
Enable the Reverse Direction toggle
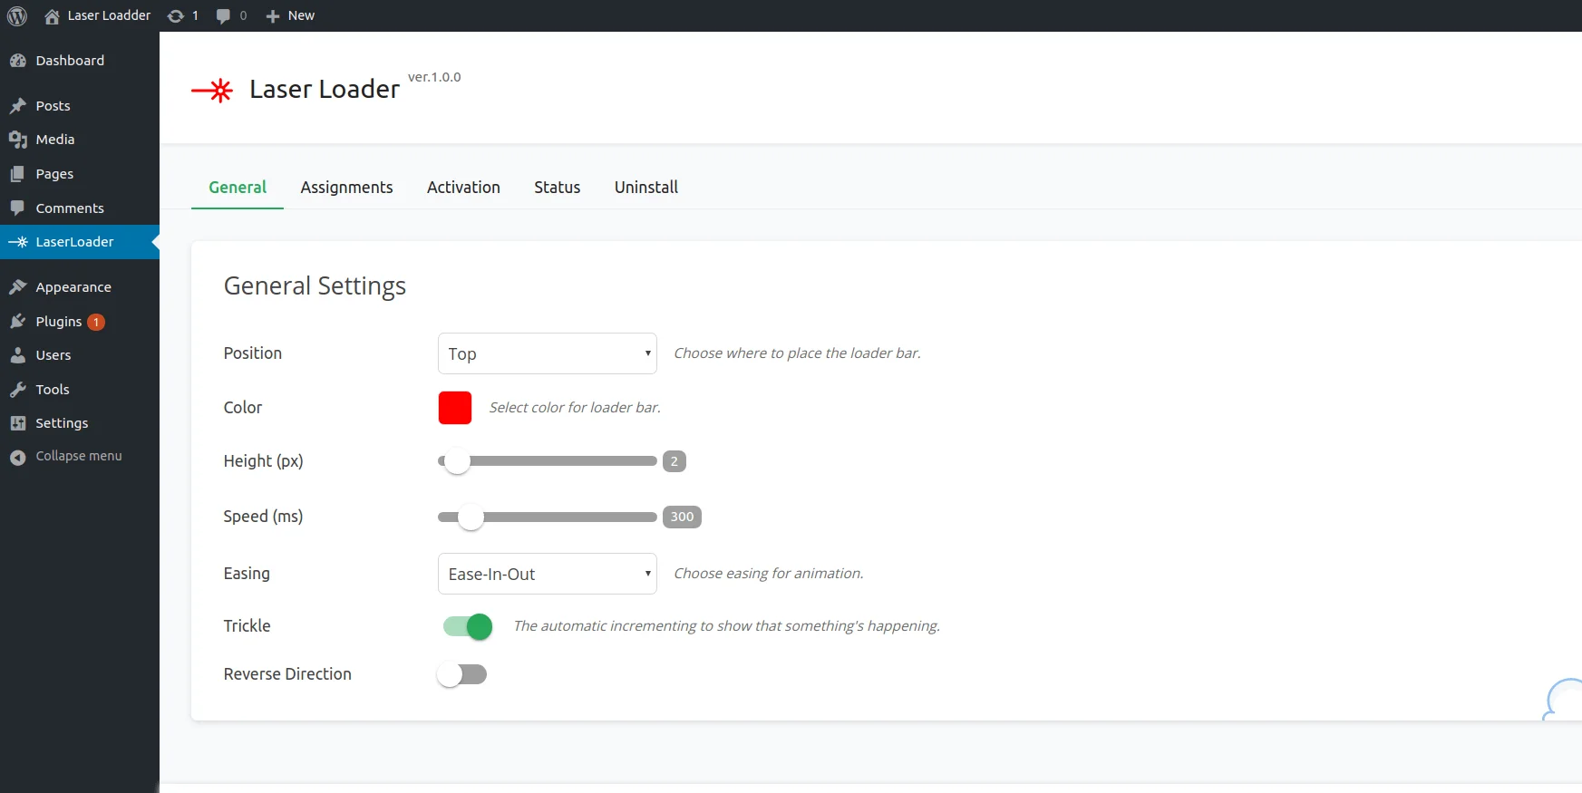(x=462, y=674)
